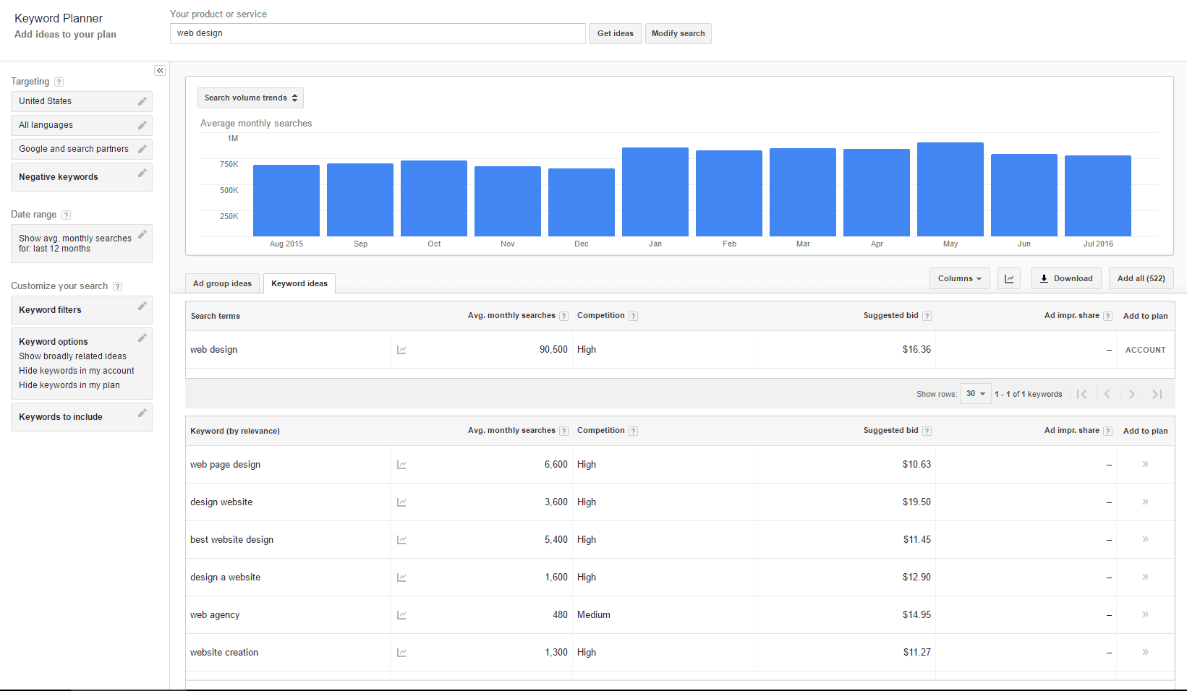The height and width of the screenshot is (691, 1187).
Task: Enable Hide keywords in my account option
Action: (76, 370)
